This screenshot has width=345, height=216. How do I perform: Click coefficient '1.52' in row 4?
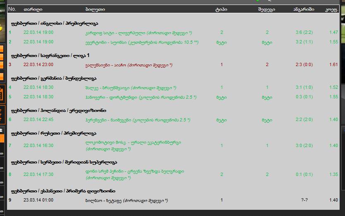[x=333, y=87]
